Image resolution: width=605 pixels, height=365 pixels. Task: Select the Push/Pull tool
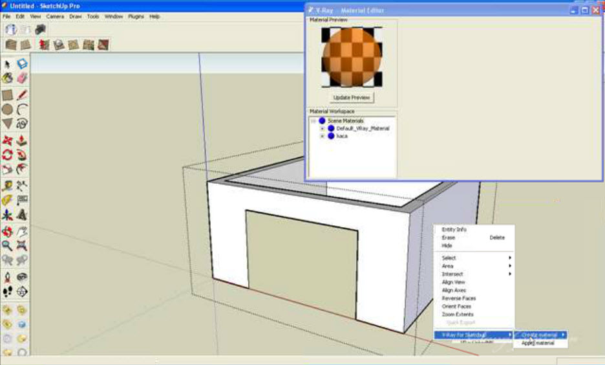click(22, 140)
